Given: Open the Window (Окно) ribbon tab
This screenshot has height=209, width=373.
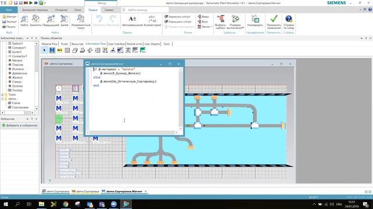Looking at the screenshot, I should click(x=78, y=10).
